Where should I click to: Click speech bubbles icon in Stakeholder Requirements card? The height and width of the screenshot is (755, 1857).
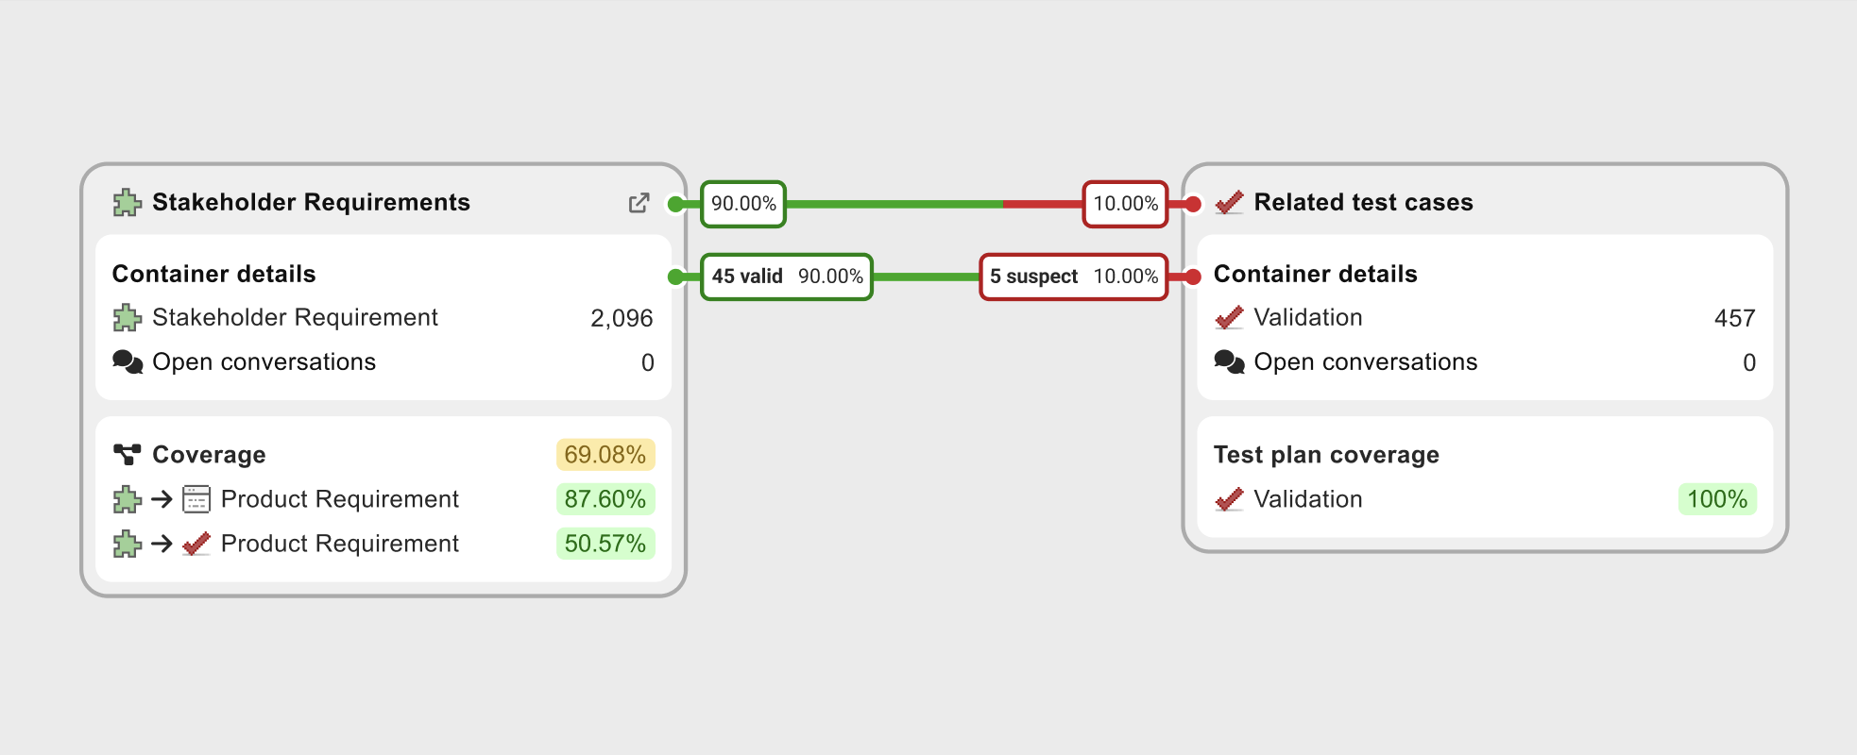coord(128,362)
